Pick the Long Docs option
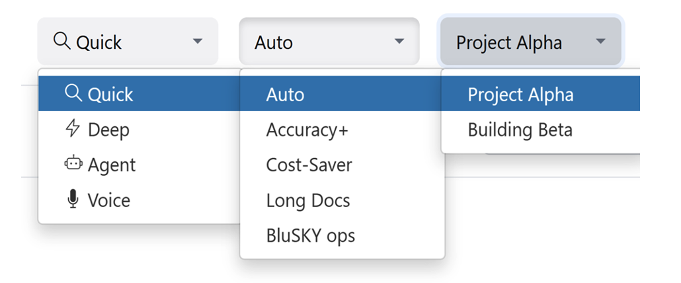This screenshot has height=283, width=681. pyautogui.click(x=308, y=200)
